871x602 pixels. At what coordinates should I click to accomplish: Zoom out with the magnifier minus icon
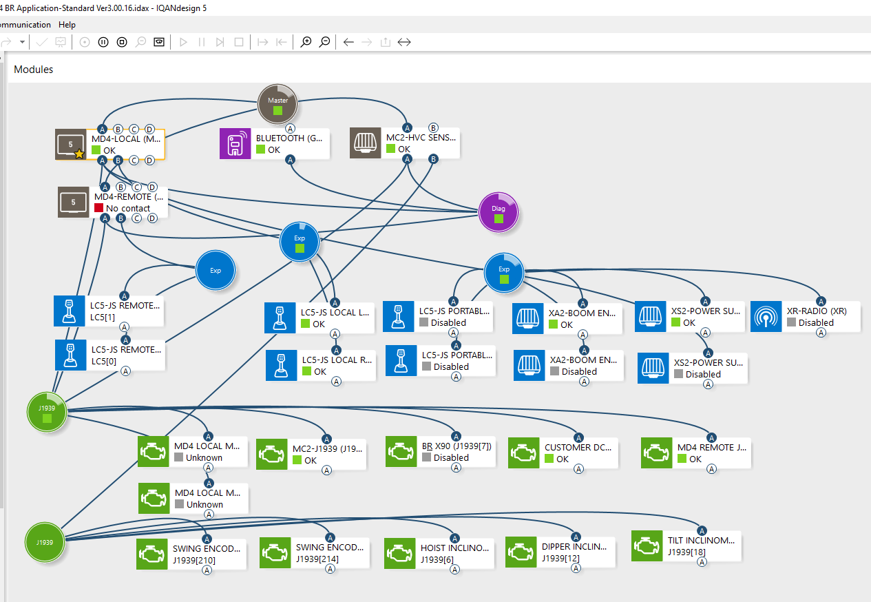[x=325, y=42]
